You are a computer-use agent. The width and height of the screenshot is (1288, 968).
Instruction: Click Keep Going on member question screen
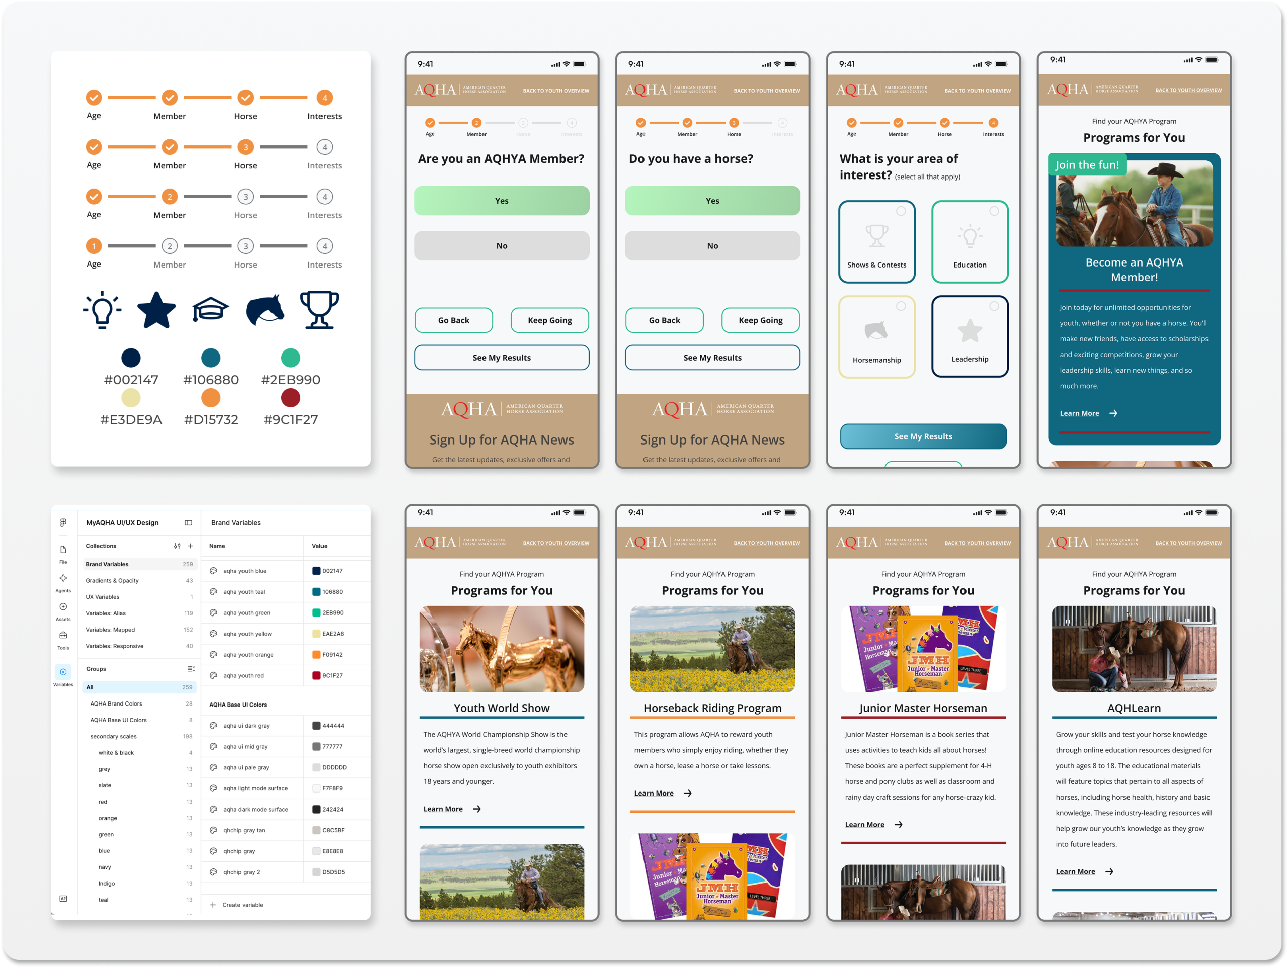coord(549,320)
